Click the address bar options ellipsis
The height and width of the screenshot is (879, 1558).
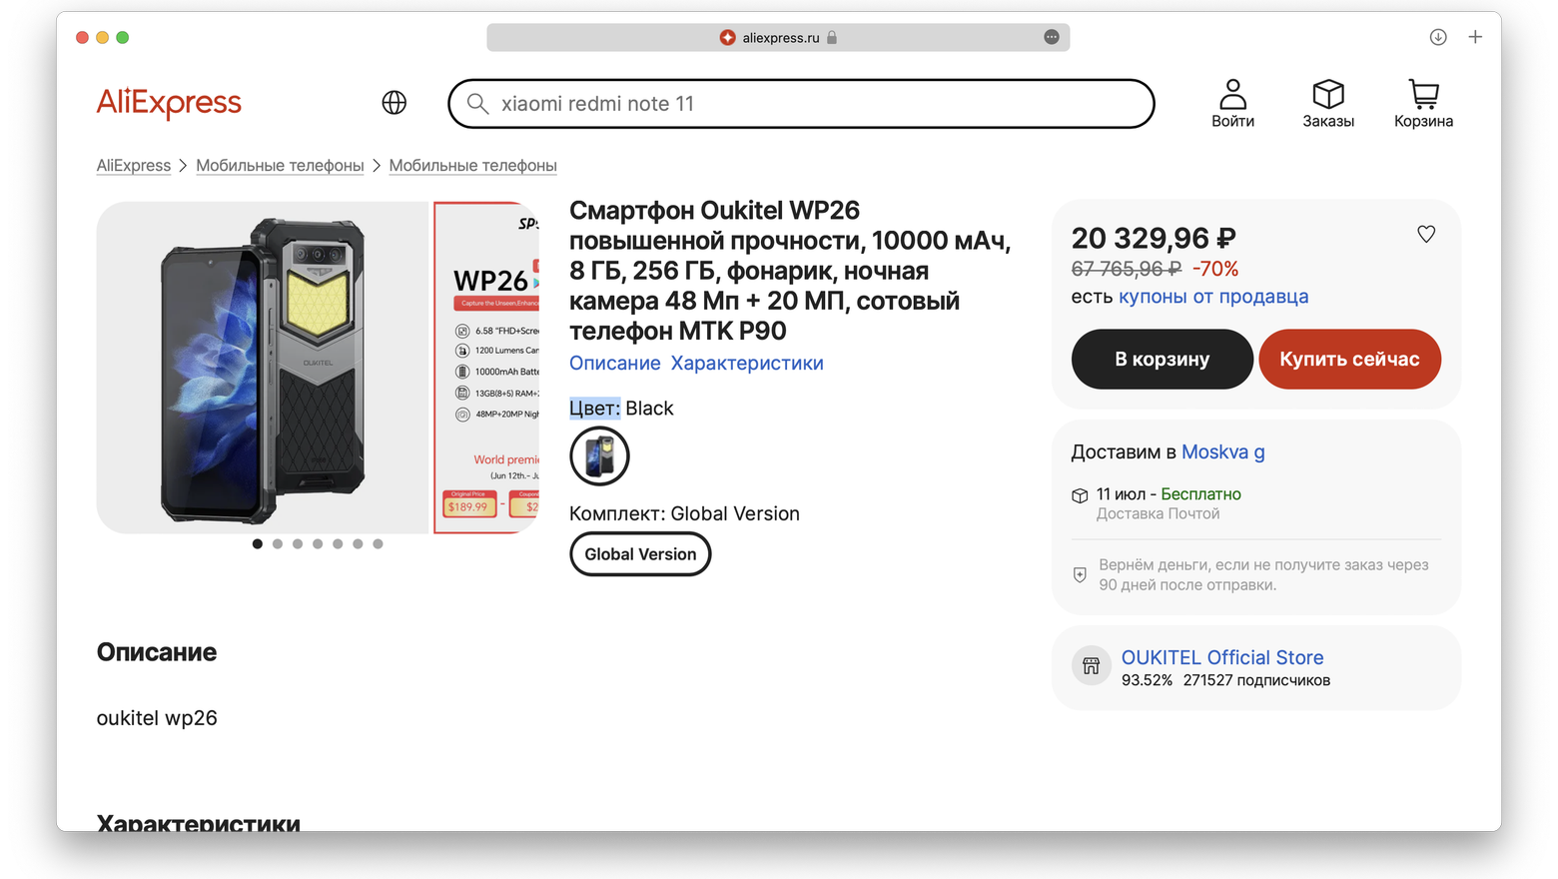[1052, 37]
